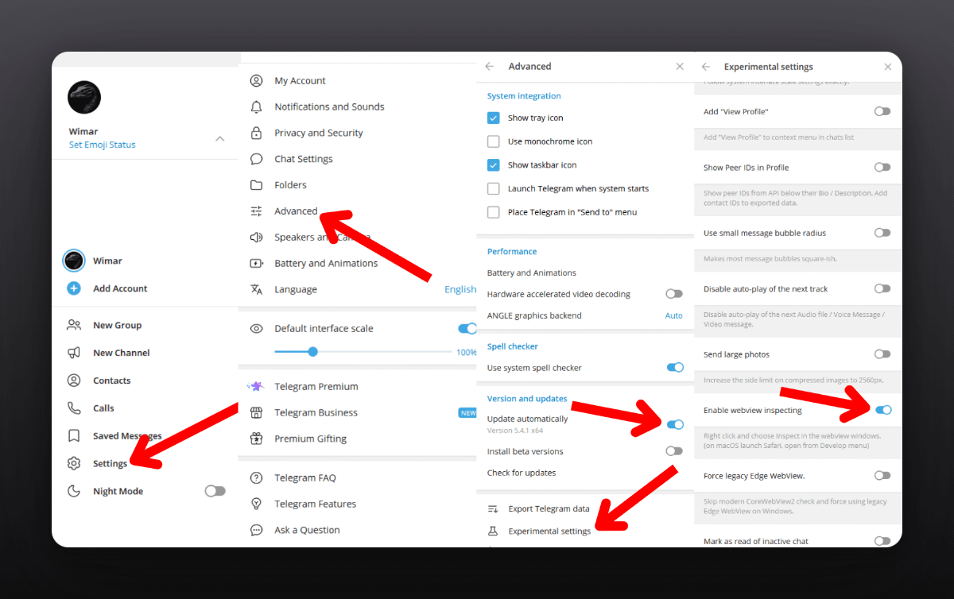
Task: Uncheck Show taskbar icon
Action: 493,165
